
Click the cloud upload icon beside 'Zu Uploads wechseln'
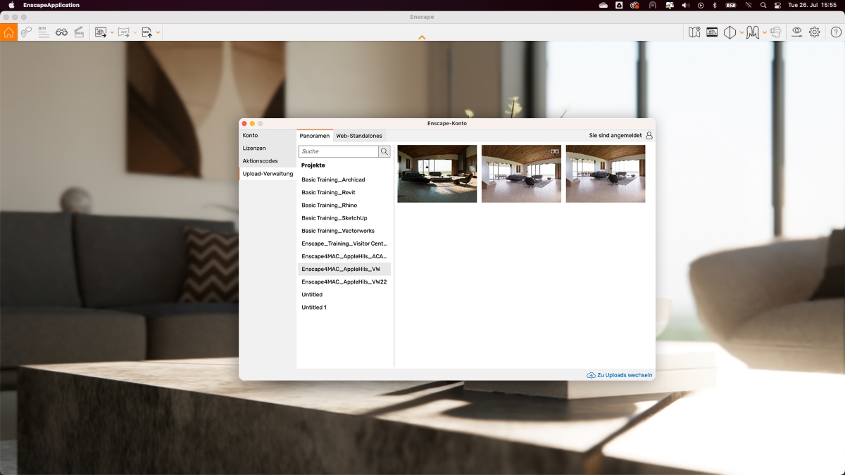point(591,375)
